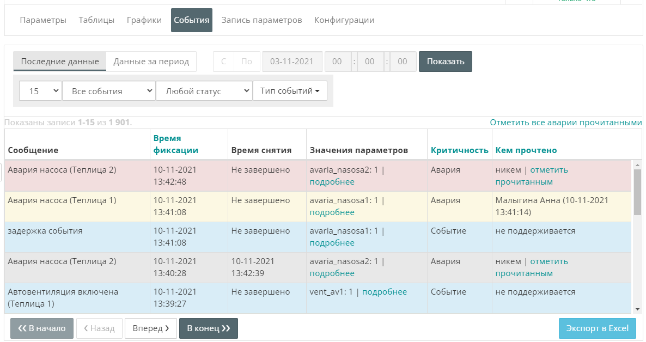Viewport: 646px width, 342px height.
Task: Jump to last page with В конец
Action: (x=208, y=328)
